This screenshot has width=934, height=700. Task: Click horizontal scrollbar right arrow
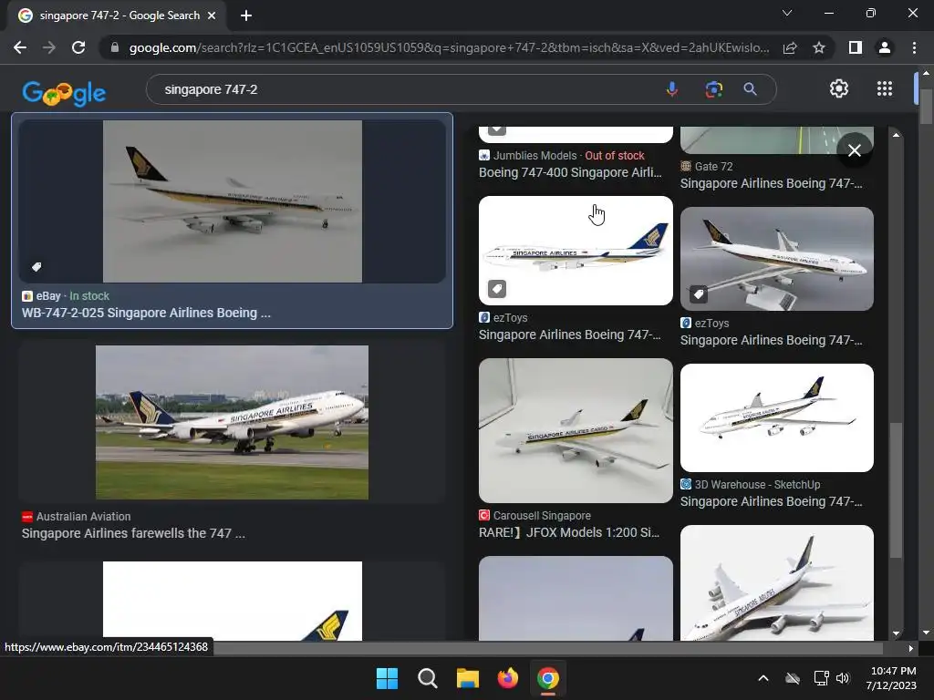pyautogui.click(x=911, y=648)
